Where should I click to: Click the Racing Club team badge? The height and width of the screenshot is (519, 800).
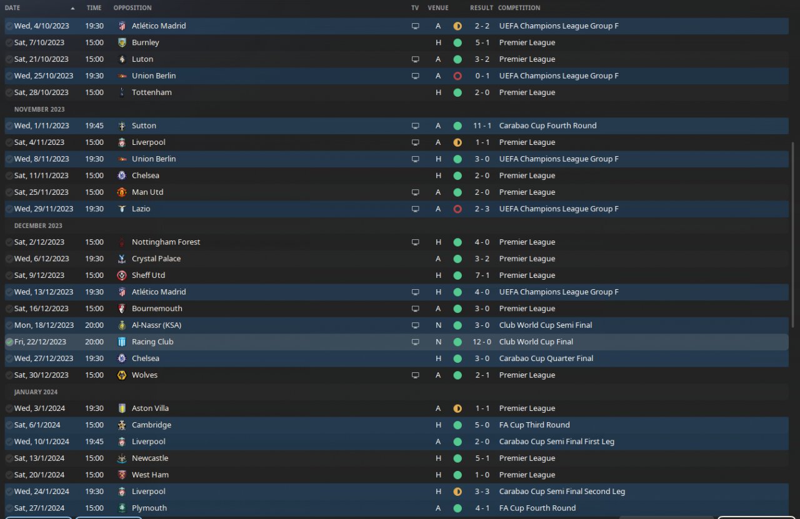122,342
